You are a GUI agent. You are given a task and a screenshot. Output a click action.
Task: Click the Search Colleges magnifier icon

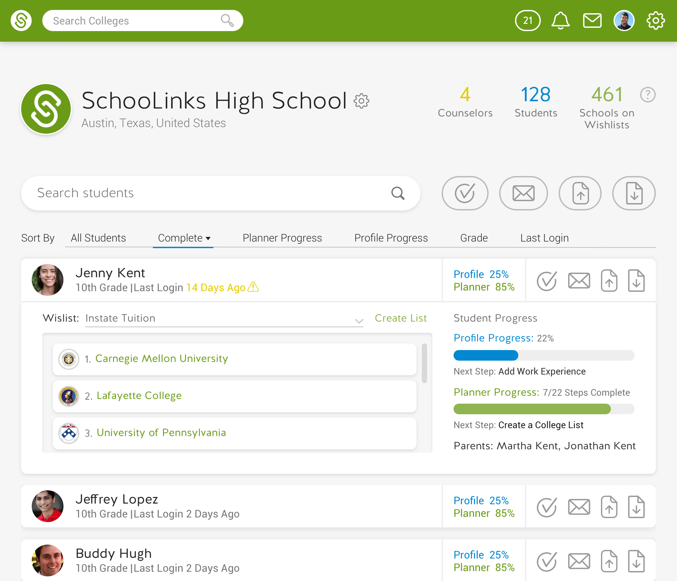(227, 21)
